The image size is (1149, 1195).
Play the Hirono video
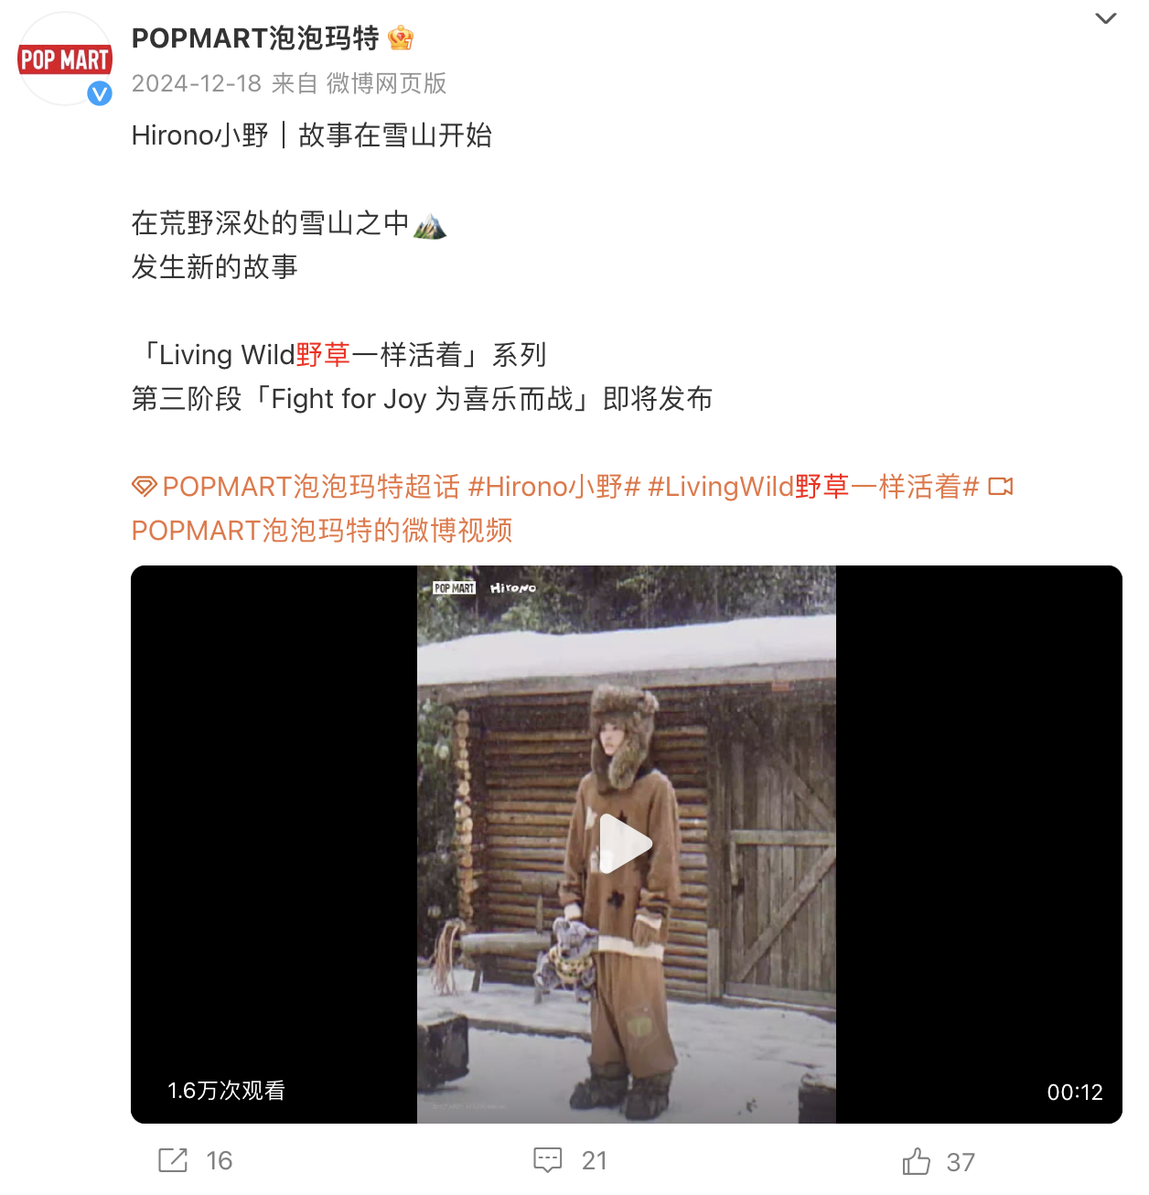click(626, 844)
